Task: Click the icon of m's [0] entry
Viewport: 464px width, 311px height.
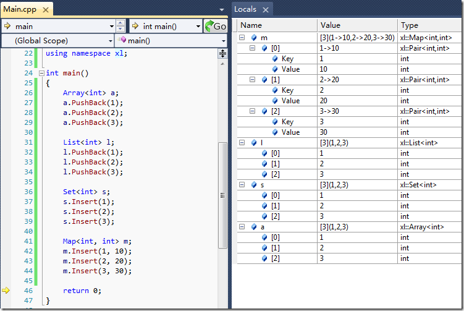Action: (x=264, y=48)
